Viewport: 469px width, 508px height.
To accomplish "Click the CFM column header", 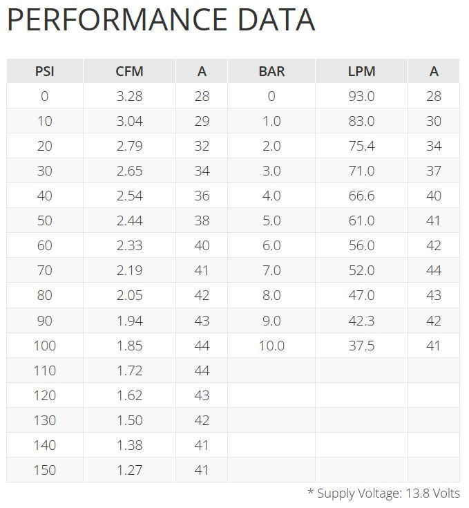I will (129, 71).
